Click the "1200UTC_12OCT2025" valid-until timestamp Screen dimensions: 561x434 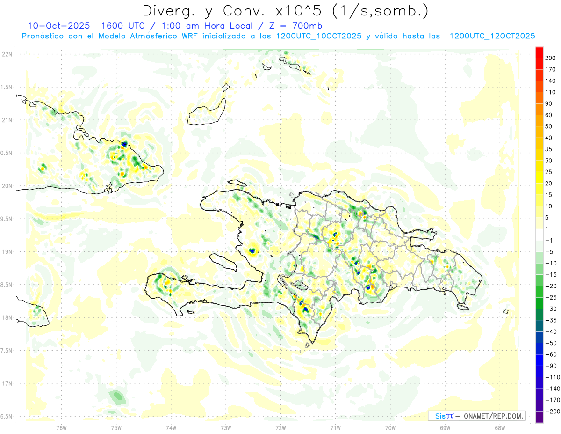[x=492, y=36]
